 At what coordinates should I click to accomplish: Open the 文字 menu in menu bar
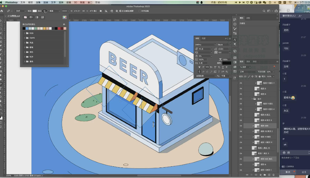(53, 2)
